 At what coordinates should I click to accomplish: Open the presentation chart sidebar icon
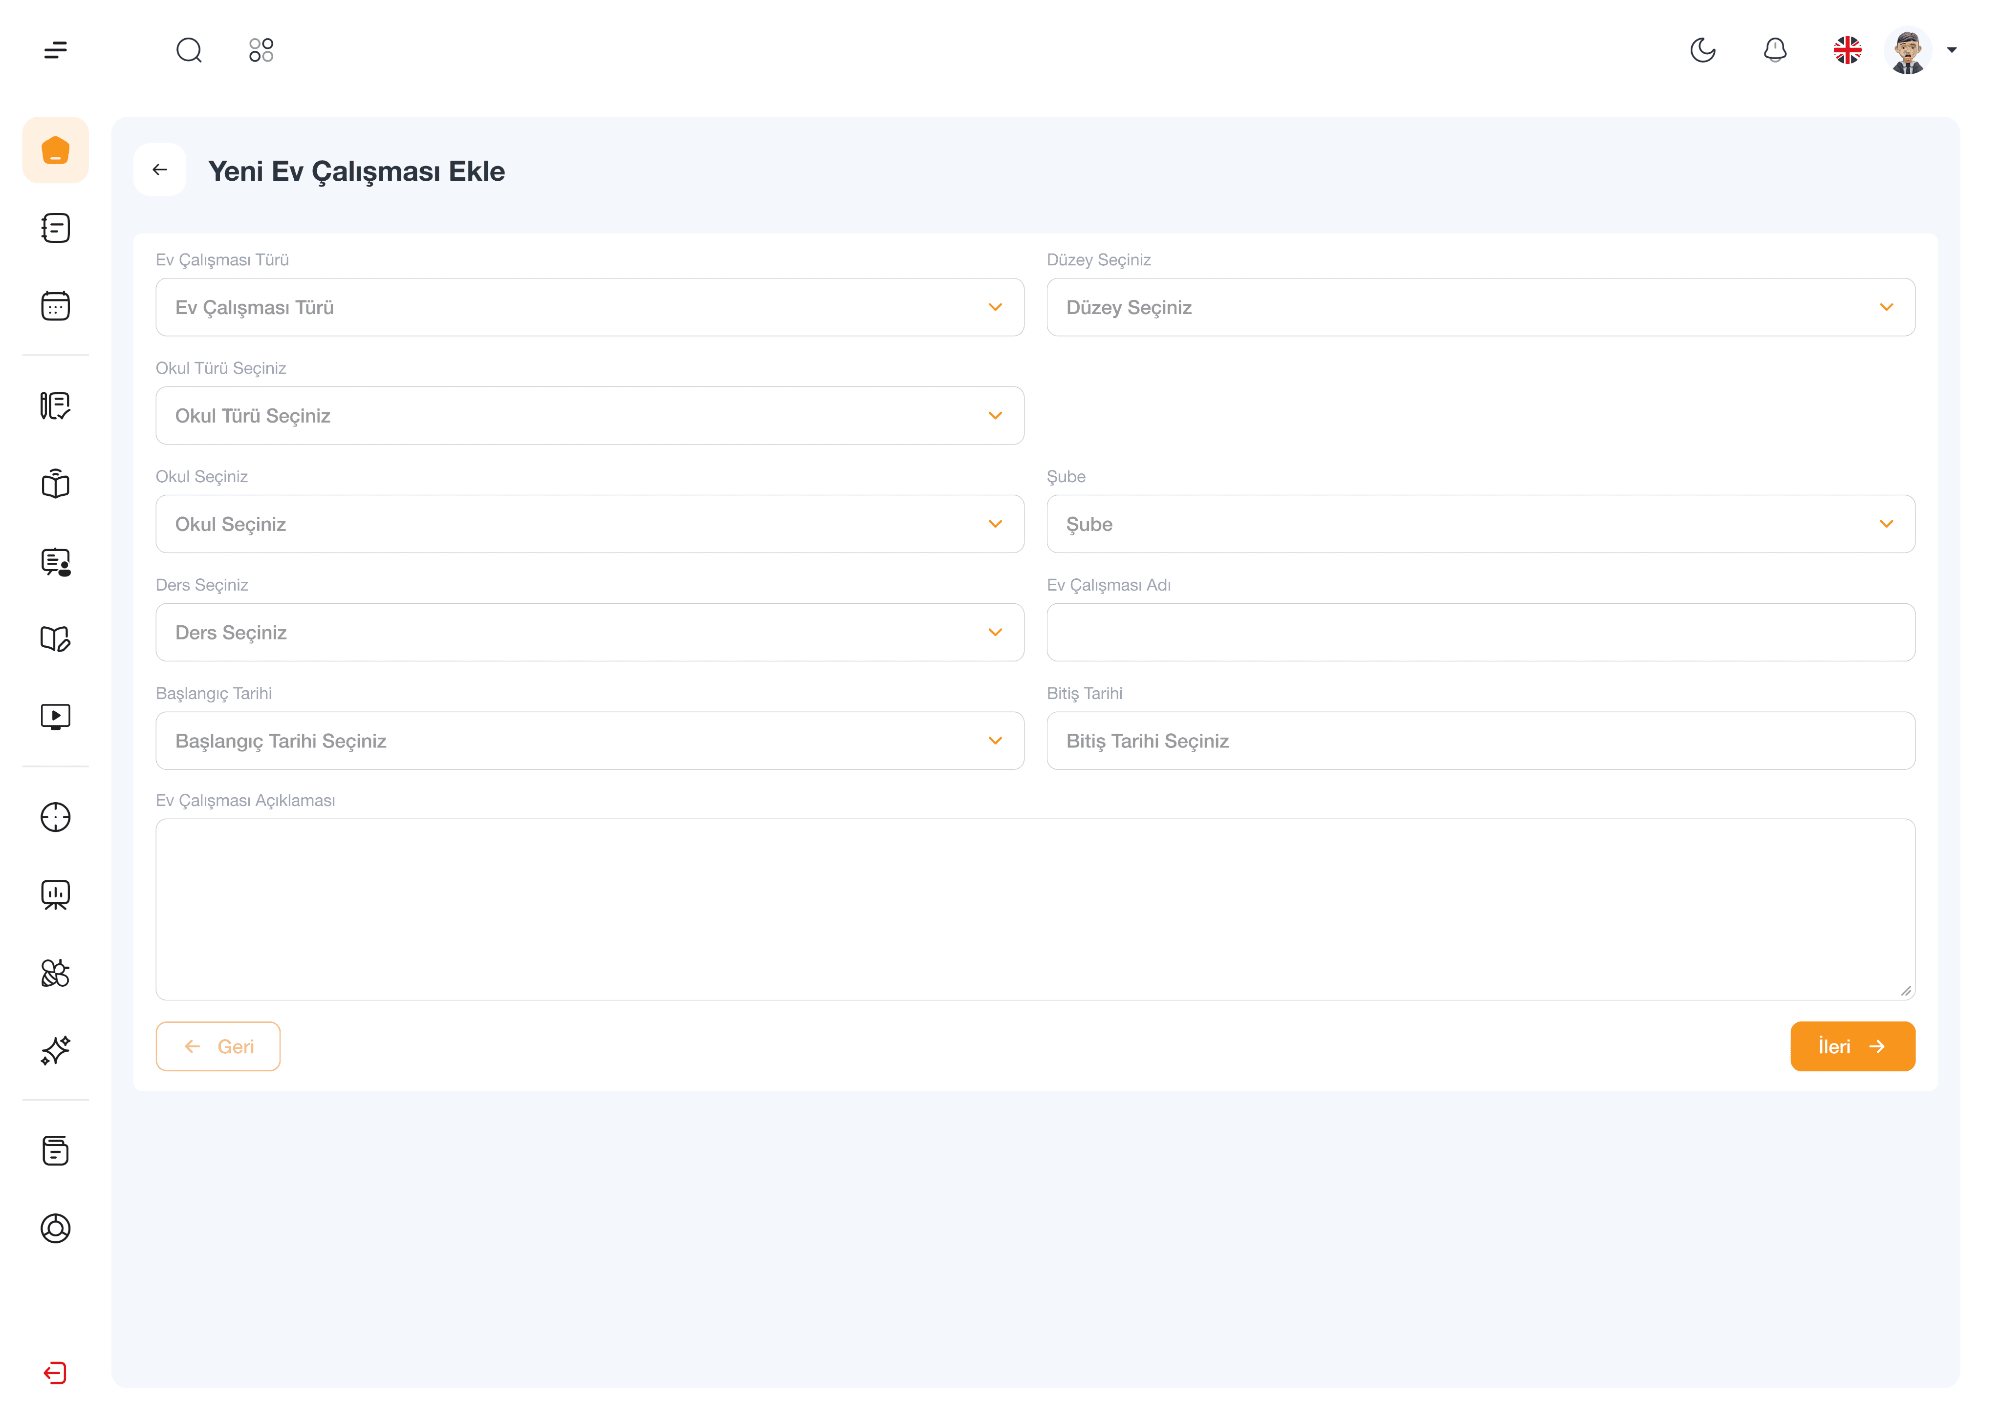point(55,894)
